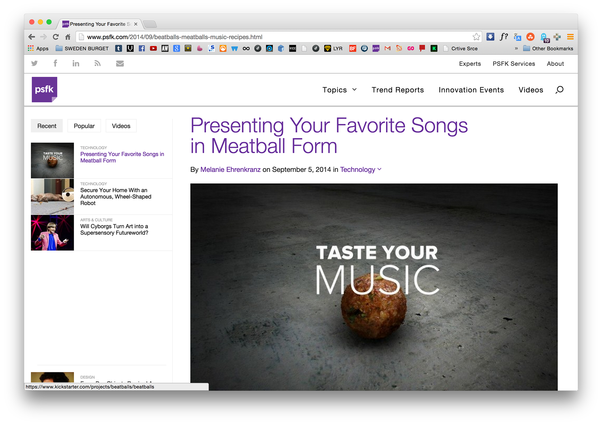Image resolution: width=602 pixels, height=425 pixels.
Task: Open the SWEDEN BURGET bookmarks folder
Action: click(x=82, y=48)
